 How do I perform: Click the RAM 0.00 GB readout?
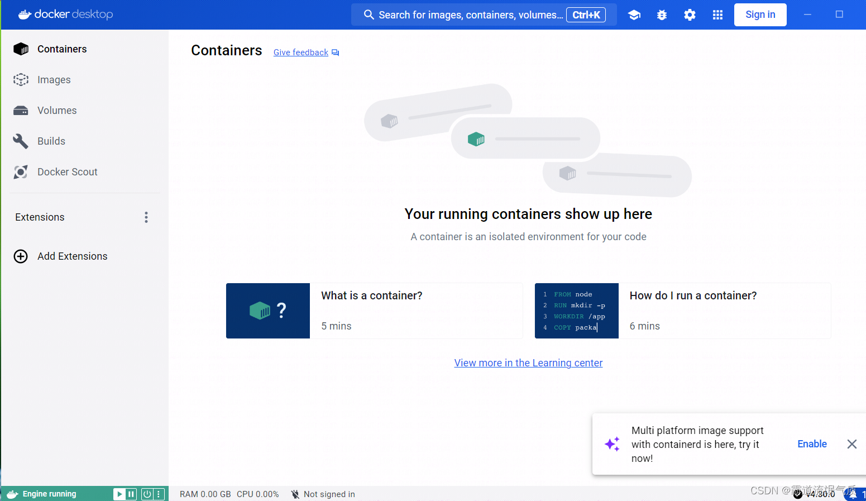[x=205, y=494]
